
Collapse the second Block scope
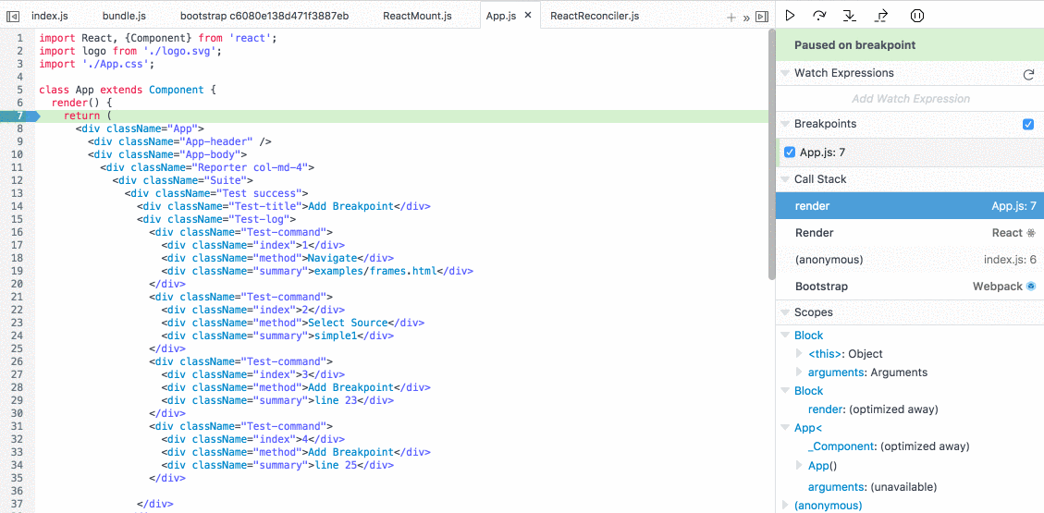pos(785,391)
